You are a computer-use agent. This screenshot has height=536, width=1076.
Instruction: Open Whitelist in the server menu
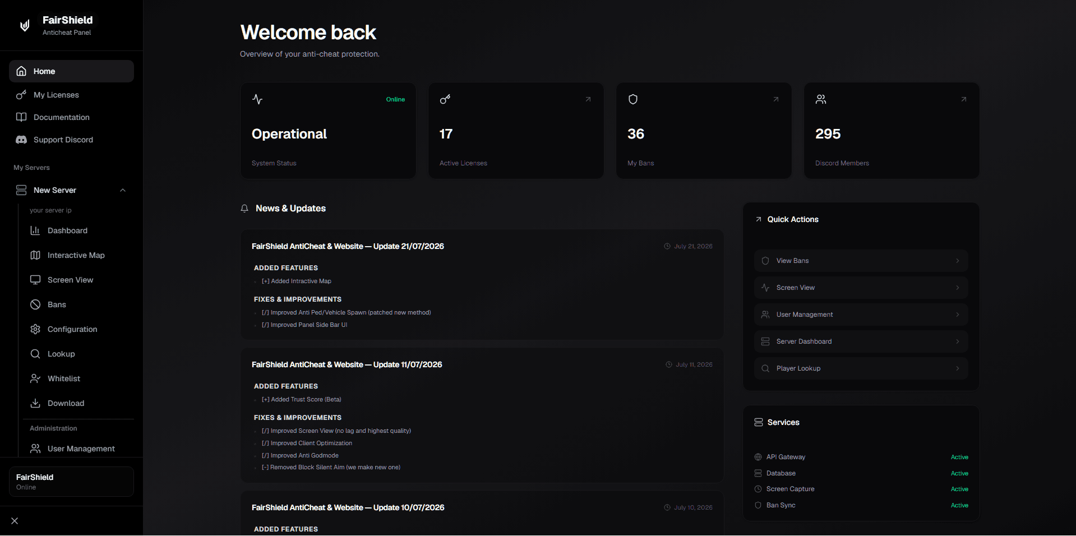[x=78, y=378]
